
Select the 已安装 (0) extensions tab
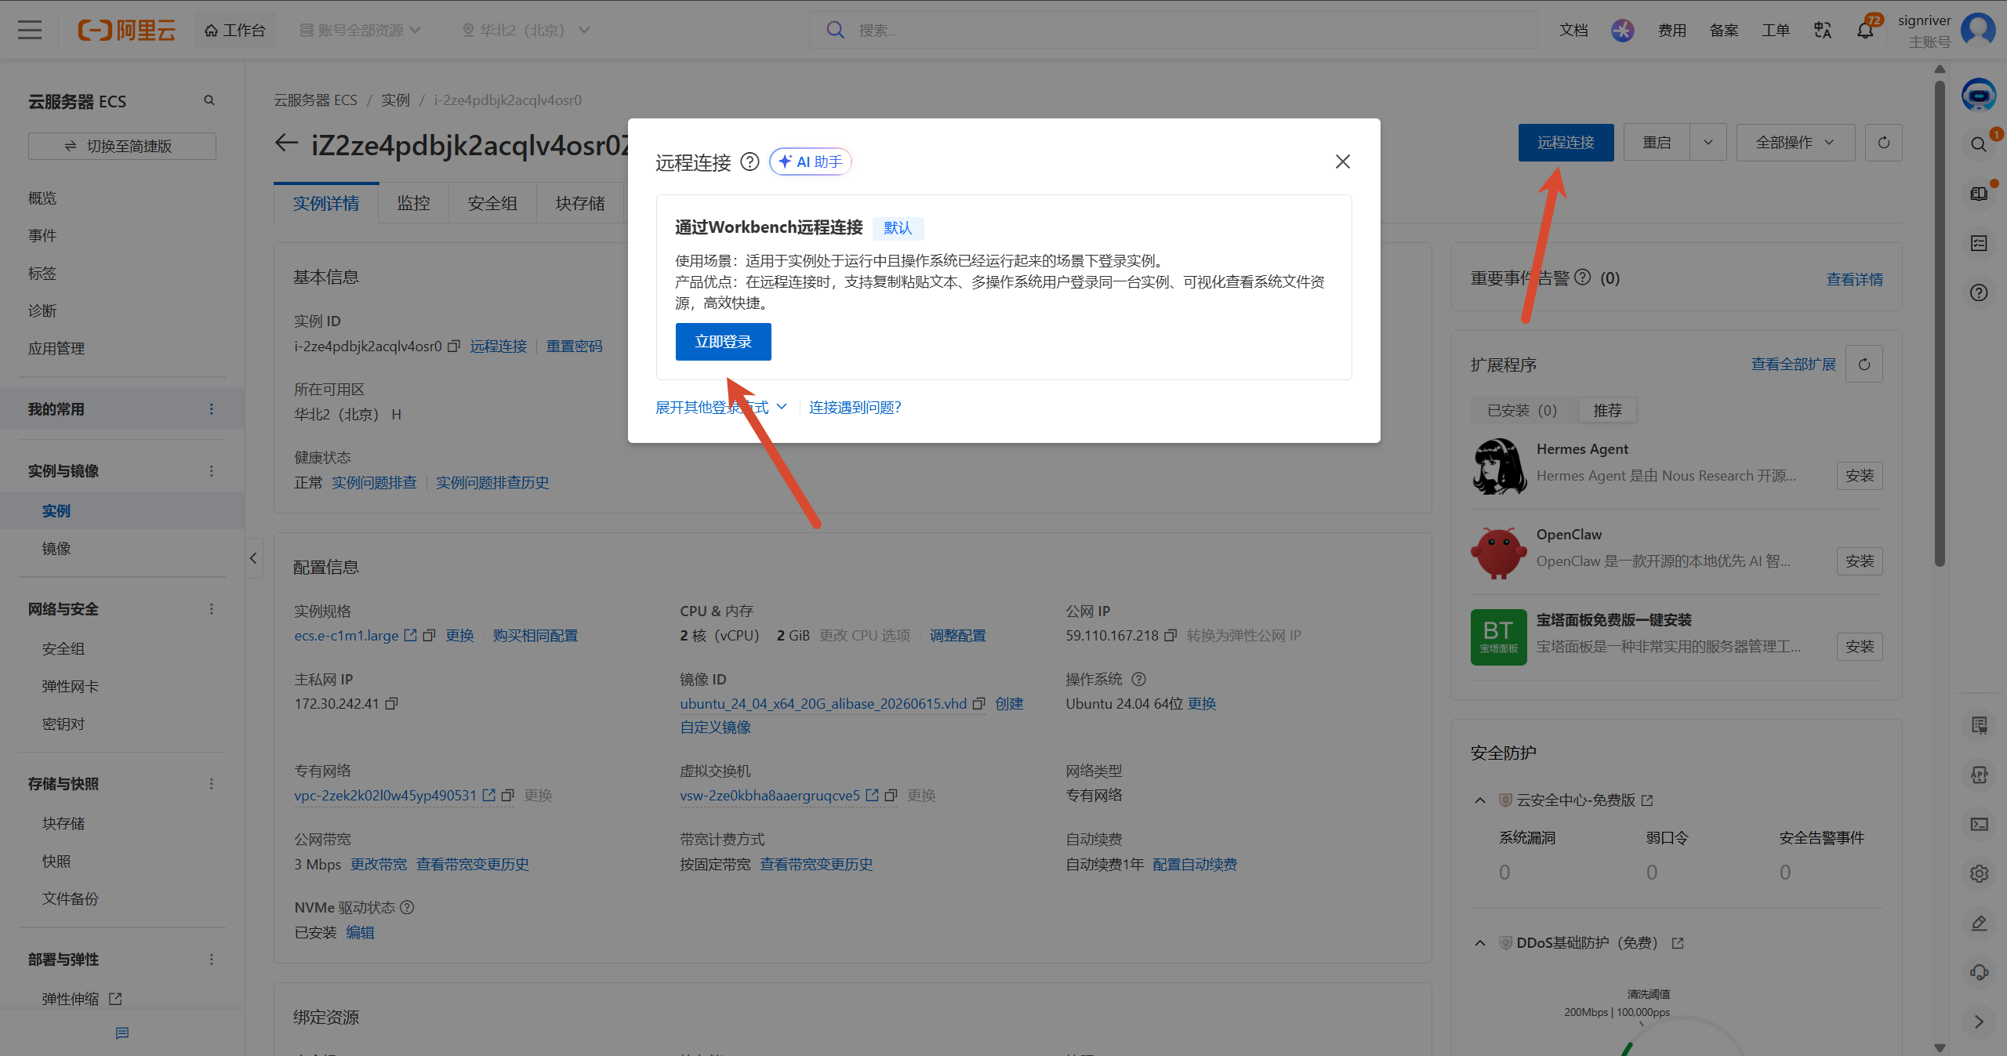1522,411
